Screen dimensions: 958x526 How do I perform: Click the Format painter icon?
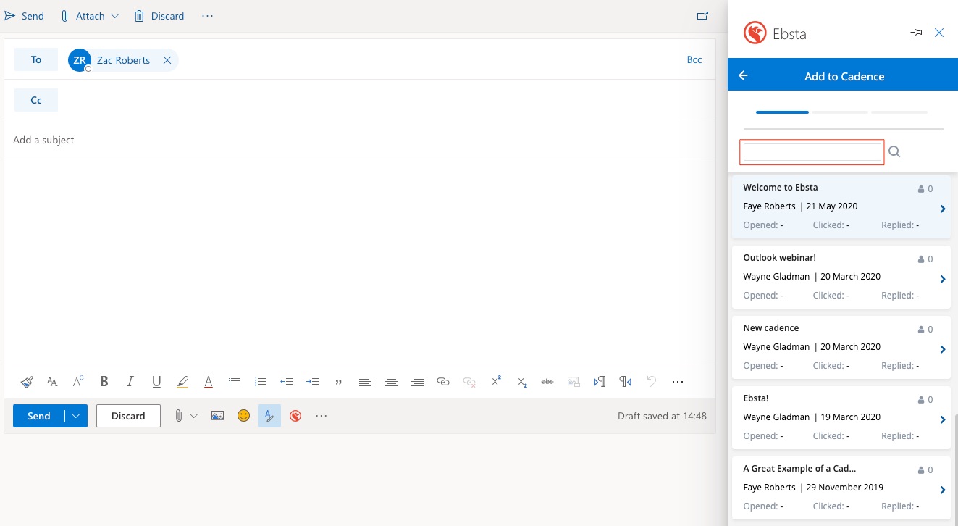point(27,381)
